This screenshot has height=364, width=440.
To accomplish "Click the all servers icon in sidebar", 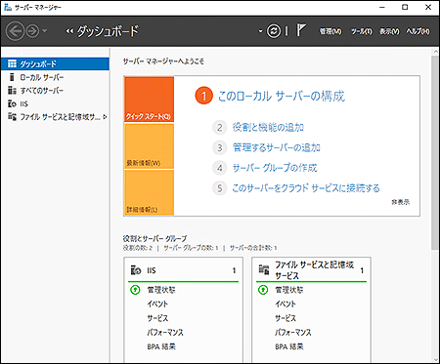I will coord(12,91).
